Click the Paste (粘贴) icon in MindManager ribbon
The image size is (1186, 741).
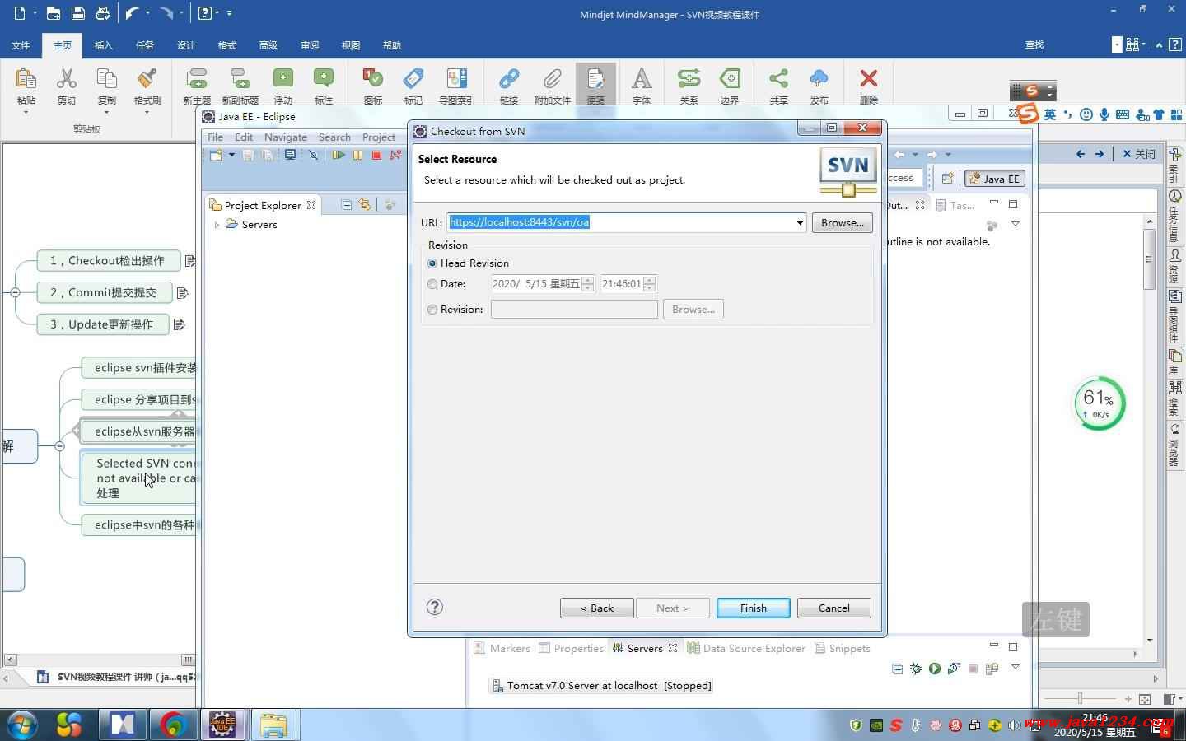click(26, 79)
